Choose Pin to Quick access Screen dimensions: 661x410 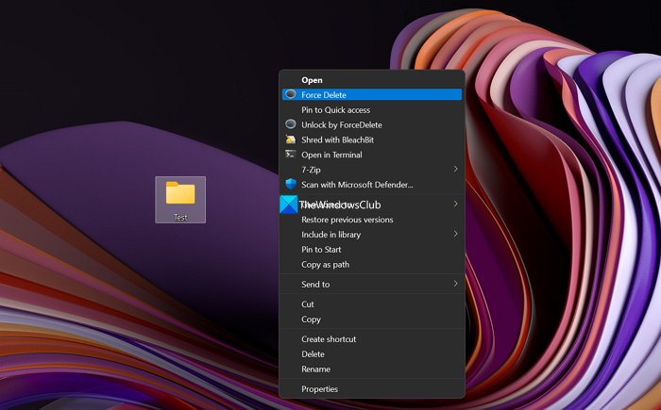coord(372,110)
